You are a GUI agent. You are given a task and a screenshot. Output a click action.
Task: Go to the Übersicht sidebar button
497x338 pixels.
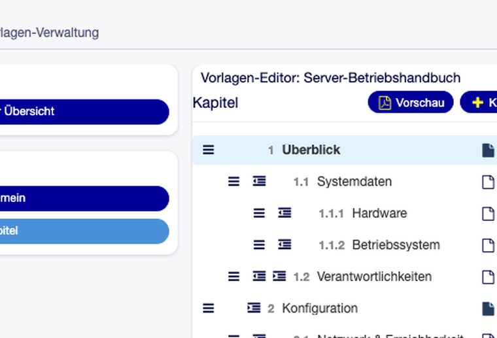point(84,112)
